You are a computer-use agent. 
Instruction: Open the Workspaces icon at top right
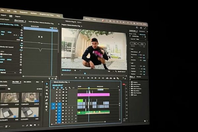click(x=137, y=27)
